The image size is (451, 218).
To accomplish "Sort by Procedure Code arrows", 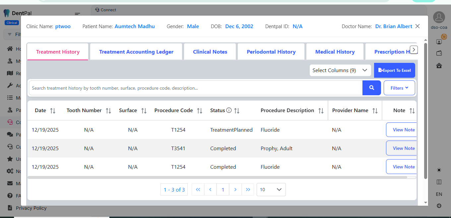I will click(199, 111).
